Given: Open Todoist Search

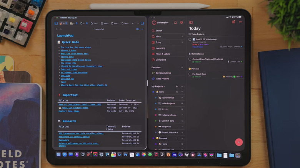Looking at the screenshot, I should (167, 31).
